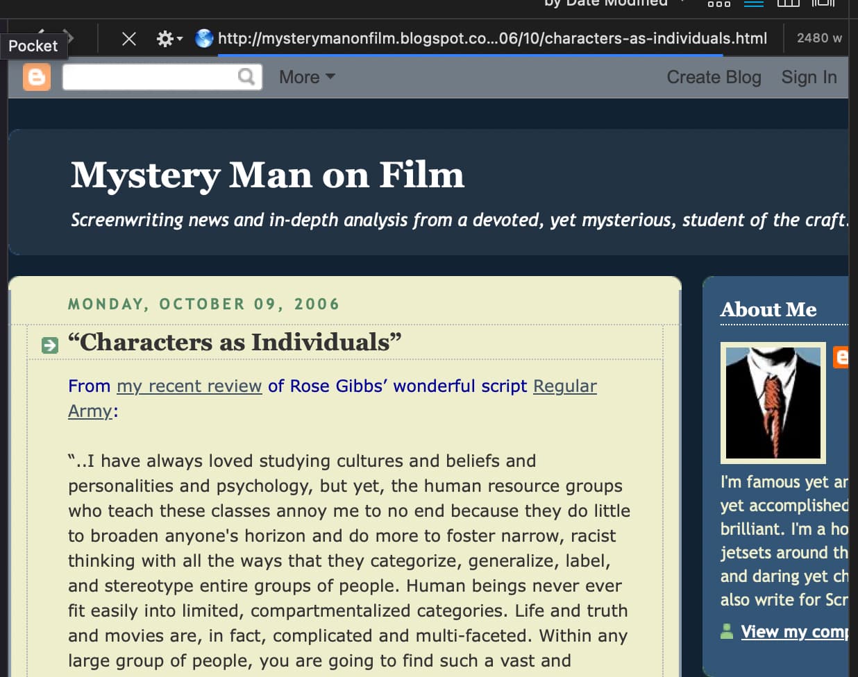
Task: Click the Sign In link
Action: pyautogui.click(x=809, y=77)
